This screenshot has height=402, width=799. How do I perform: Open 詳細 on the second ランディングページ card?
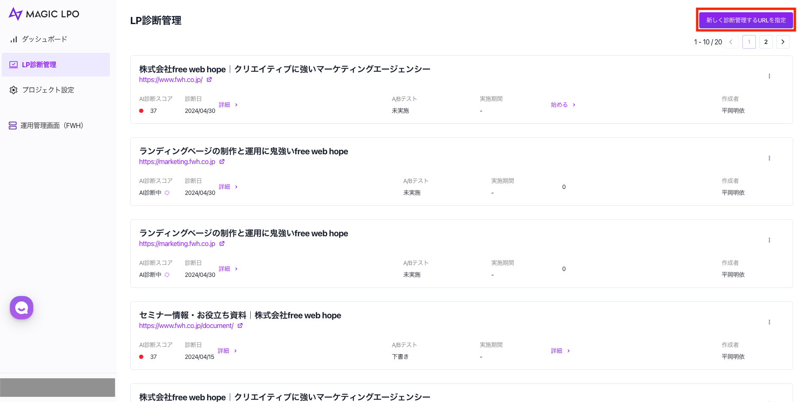(228, 269)
